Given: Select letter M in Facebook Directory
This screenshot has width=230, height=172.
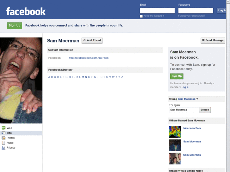Looking at the screenshot, I should click(83, 77).
